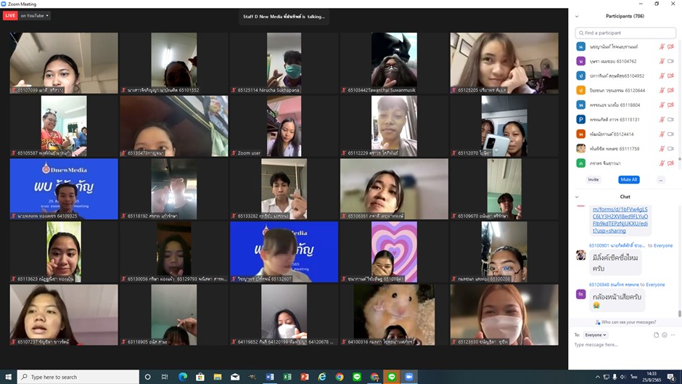
Task: Open the 'on YouTube' live stream dropdown
Action: (x=35, y=15)
